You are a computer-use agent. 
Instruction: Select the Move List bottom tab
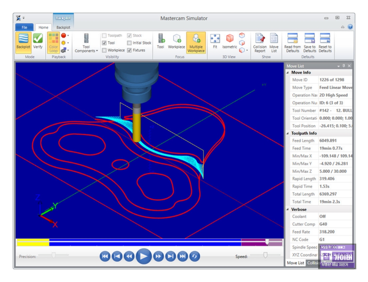(x=295, y=263)
